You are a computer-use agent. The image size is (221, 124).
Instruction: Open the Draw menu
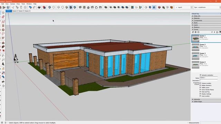point(18,4)
